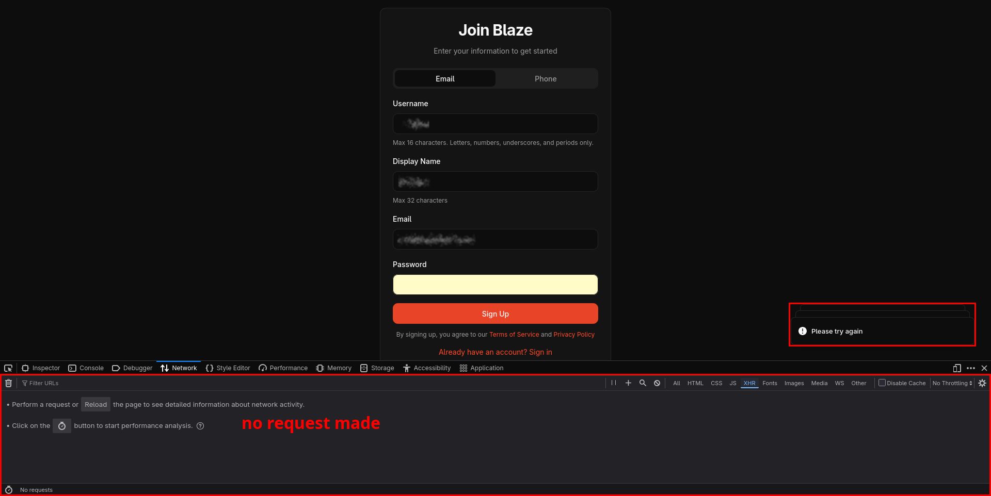This screenshot has height=496, width=991.
Task: Switch to the Inspector tab
Action: coord(41,368)
